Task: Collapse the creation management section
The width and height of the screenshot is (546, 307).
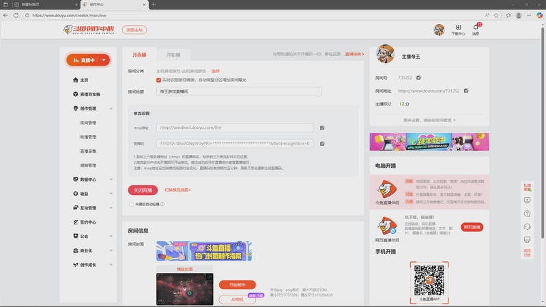Action: click(111, 108)
